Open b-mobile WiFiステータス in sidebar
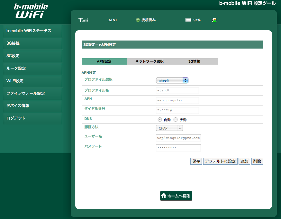The height and width of the screenshot is (219, 281). (x=33, y=31)
